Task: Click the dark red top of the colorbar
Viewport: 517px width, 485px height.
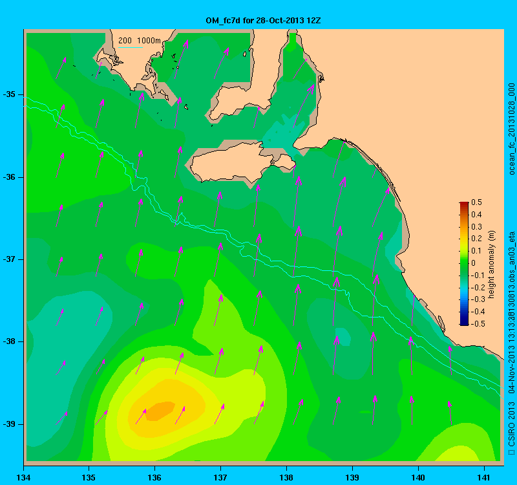Action: [x=464, y=204]
